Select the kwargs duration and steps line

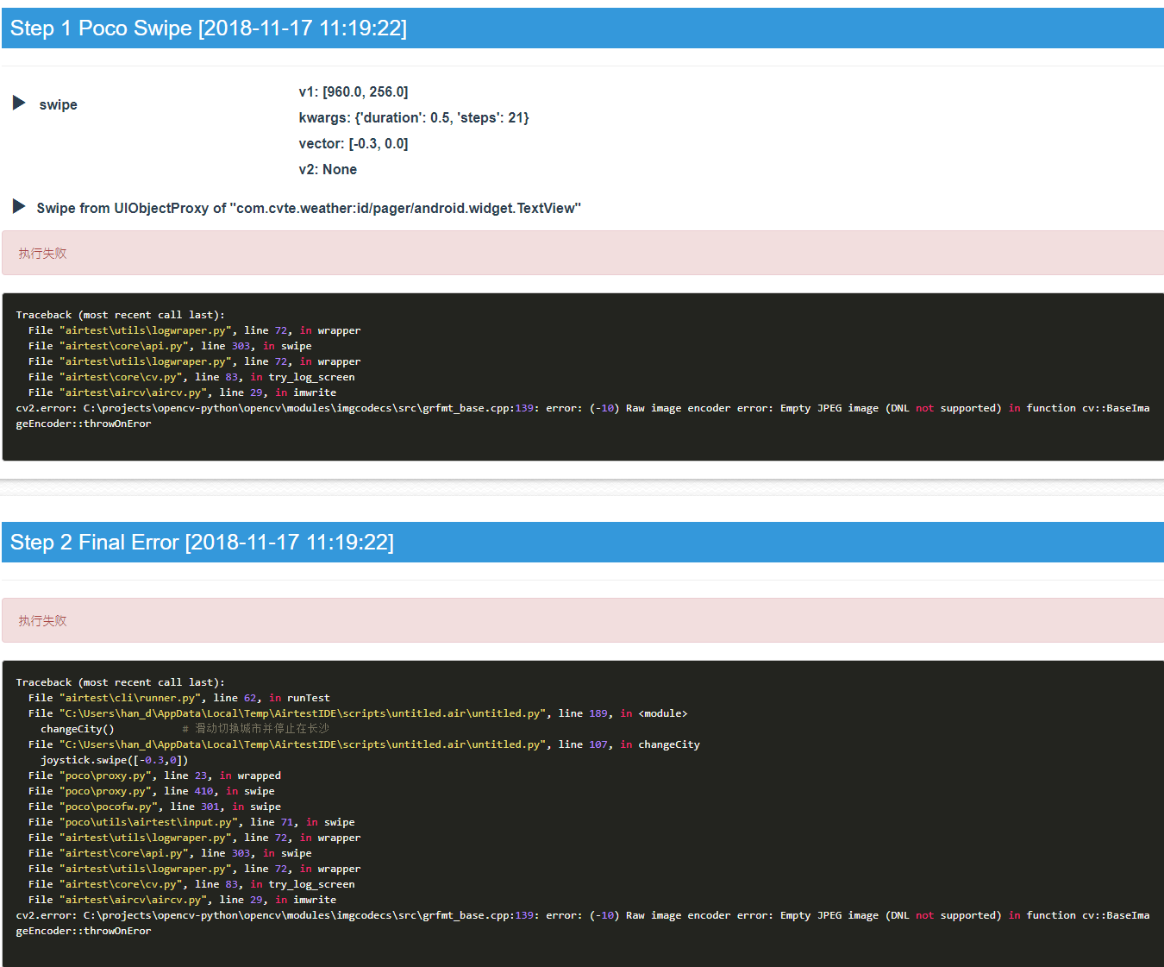414,117
